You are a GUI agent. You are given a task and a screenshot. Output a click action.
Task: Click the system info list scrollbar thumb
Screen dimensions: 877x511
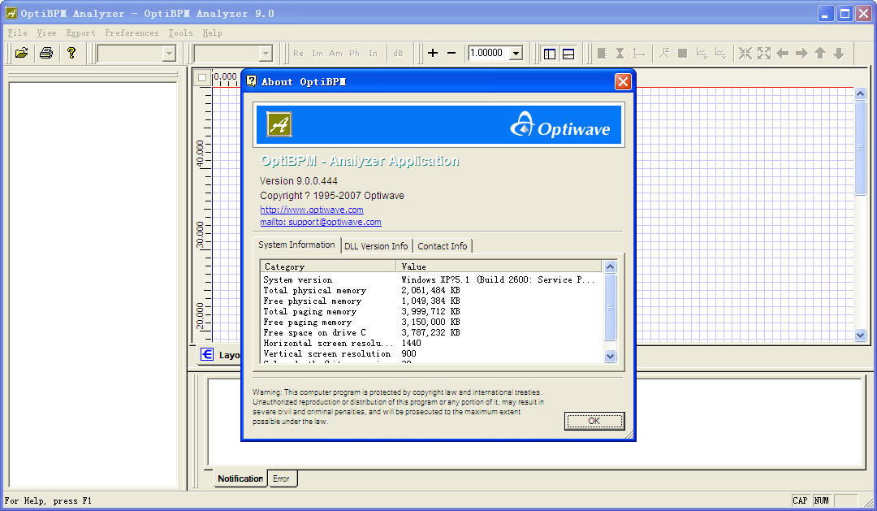click(610, 307)
